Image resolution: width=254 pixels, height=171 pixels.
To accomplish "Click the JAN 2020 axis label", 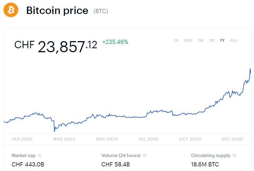I will click(x=22, y=139).
